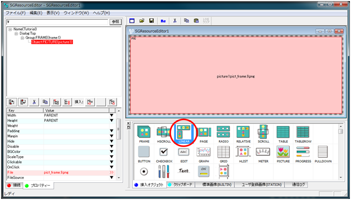Open the Margin property dropdown arrow

tap(112, 136)
